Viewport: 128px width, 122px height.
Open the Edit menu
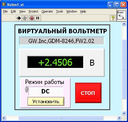[x=13, y=11]
